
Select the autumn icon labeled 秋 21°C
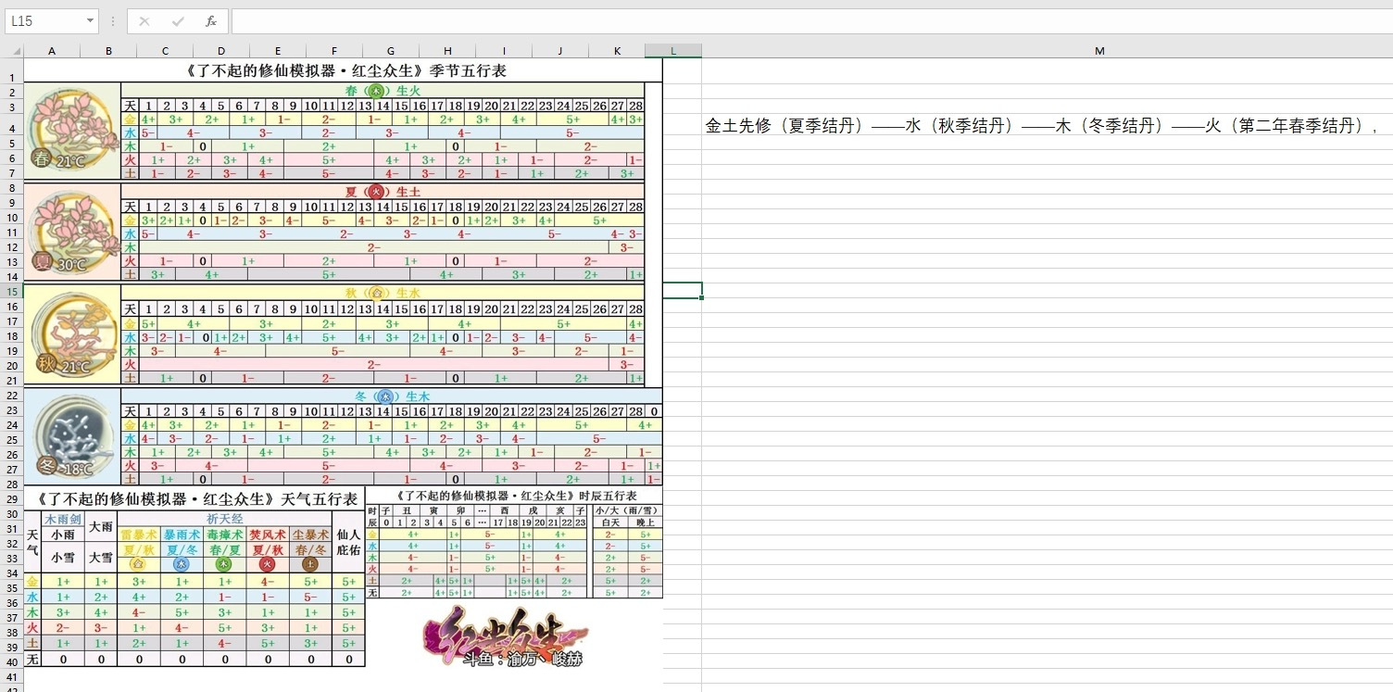(x=72, y=334)
